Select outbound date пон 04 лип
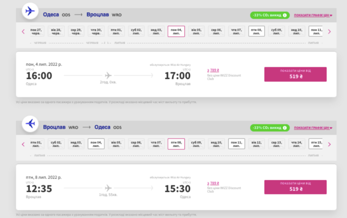 click(x=176, y=32)
